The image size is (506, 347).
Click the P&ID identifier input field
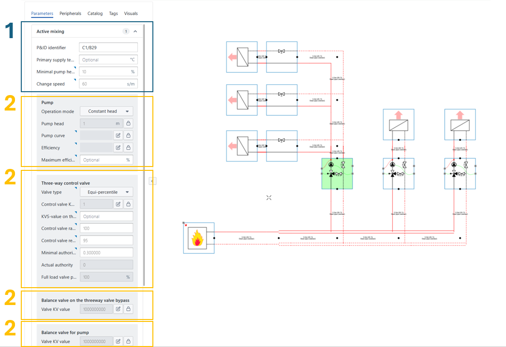pyautogui.click(x=108, y=47)
